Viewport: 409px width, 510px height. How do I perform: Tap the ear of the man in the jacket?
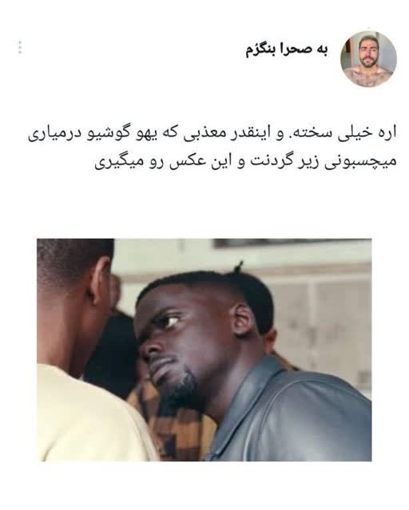(x=244, y=320)
